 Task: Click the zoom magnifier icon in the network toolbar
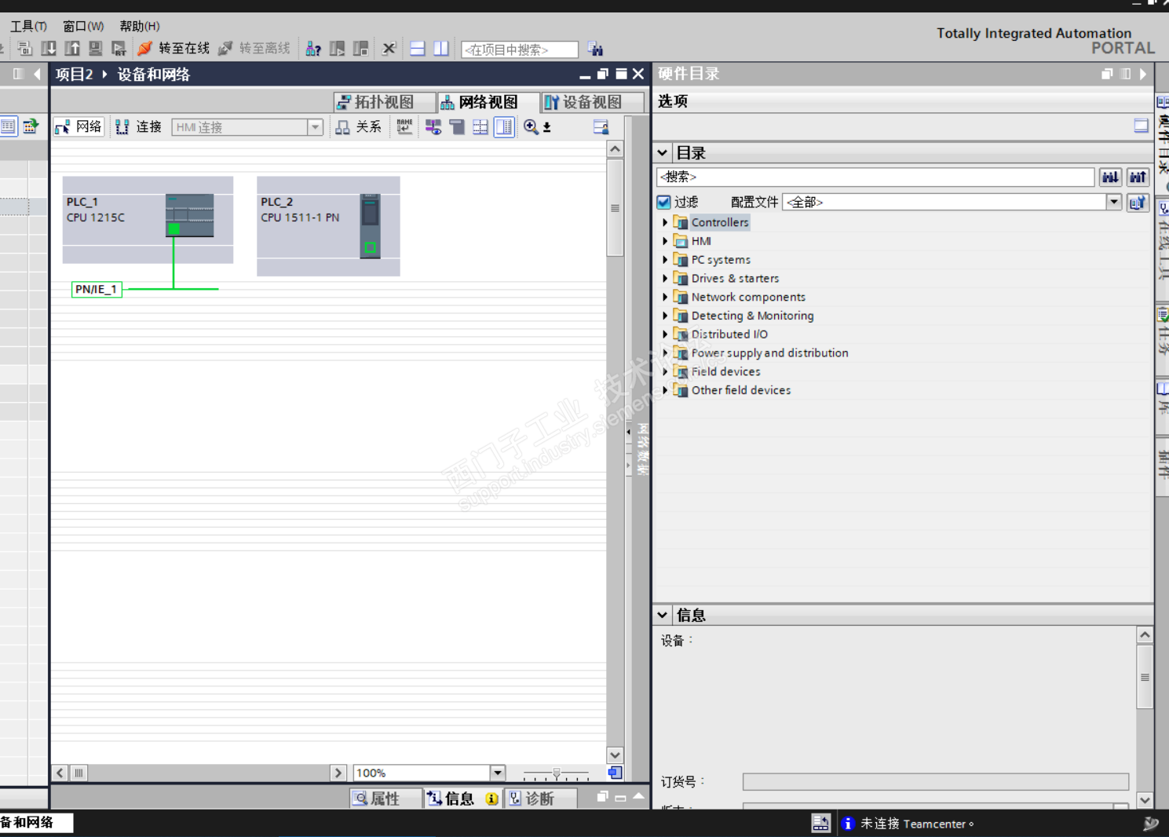(x=532, y=127)
